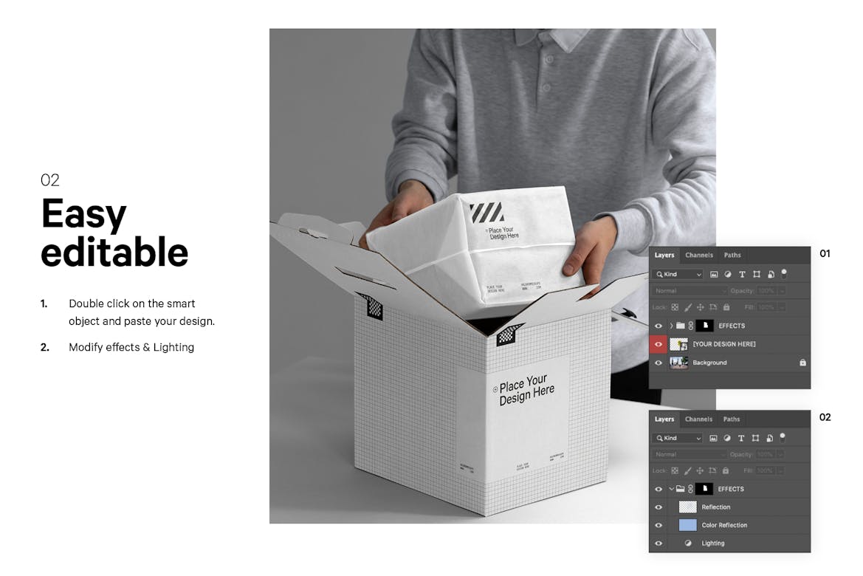
Task: Switch to the Channels tab
Action: [698, 256]
